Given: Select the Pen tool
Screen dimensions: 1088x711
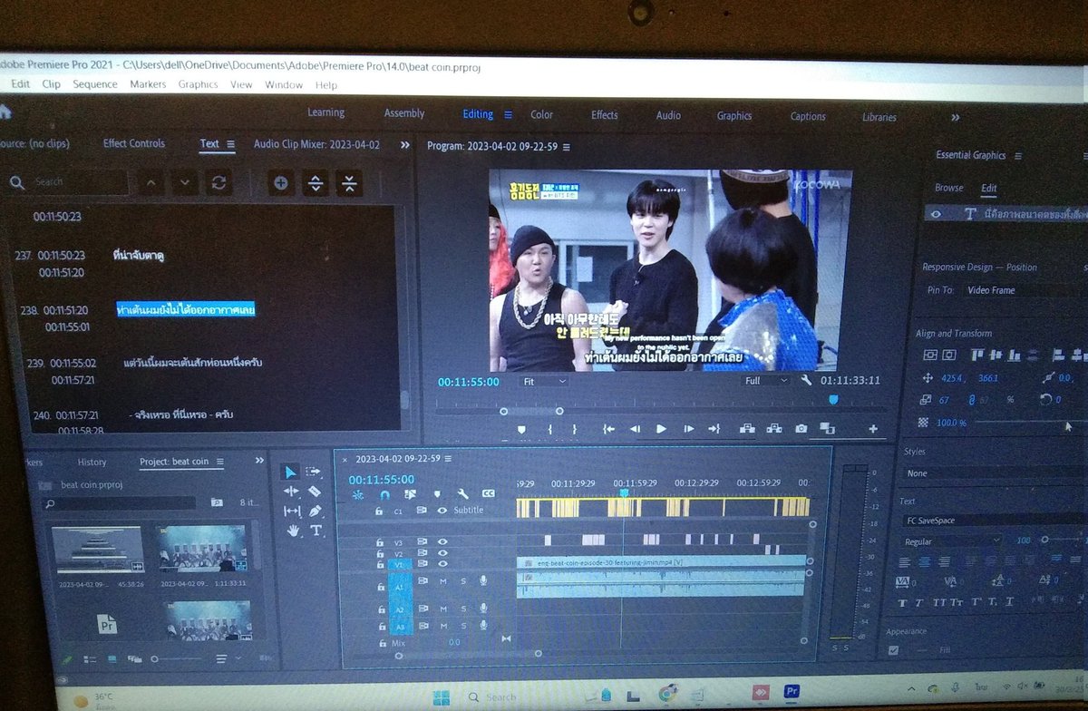Looking at the screenshot, I should 316,511.
